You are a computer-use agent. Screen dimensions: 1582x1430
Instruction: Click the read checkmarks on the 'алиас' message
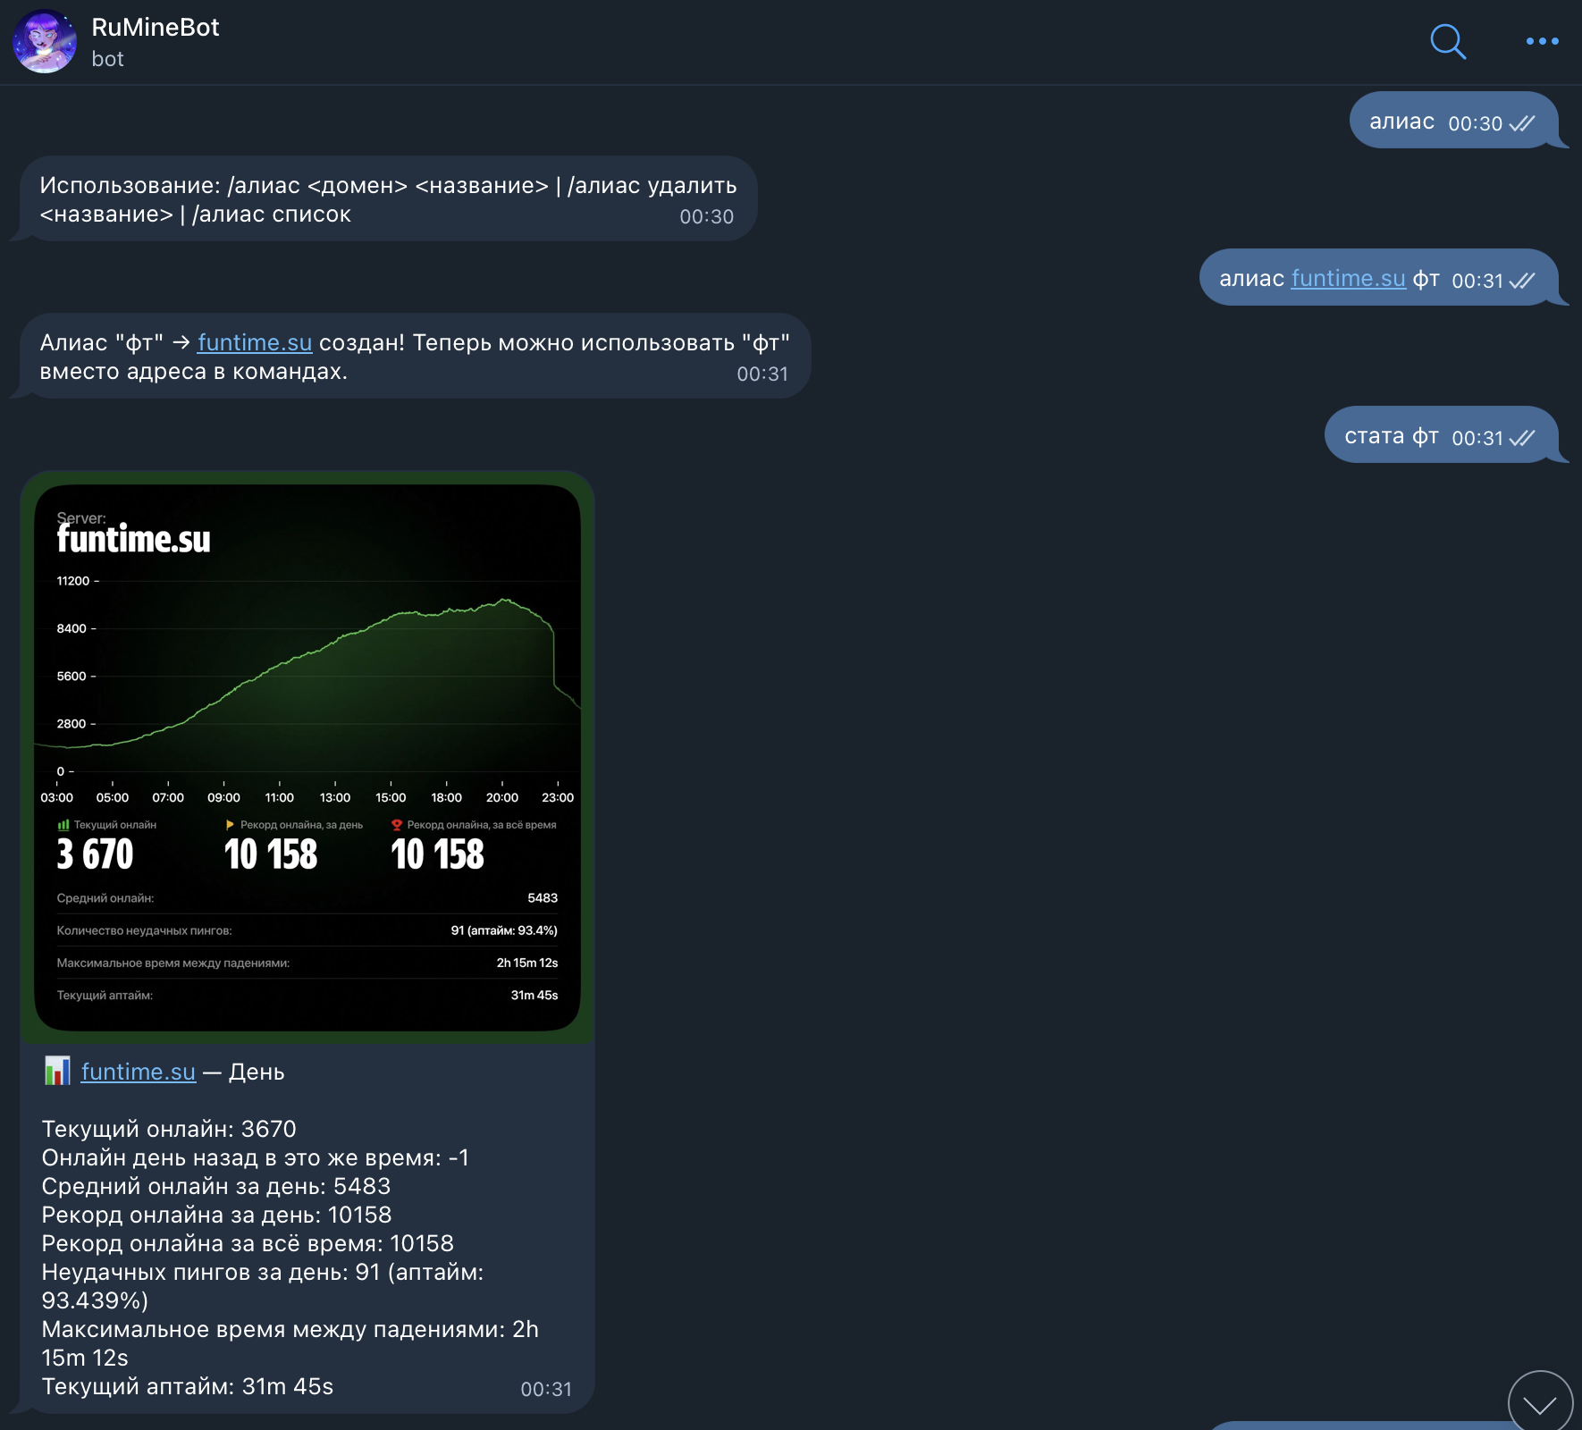pos(1521,123)
